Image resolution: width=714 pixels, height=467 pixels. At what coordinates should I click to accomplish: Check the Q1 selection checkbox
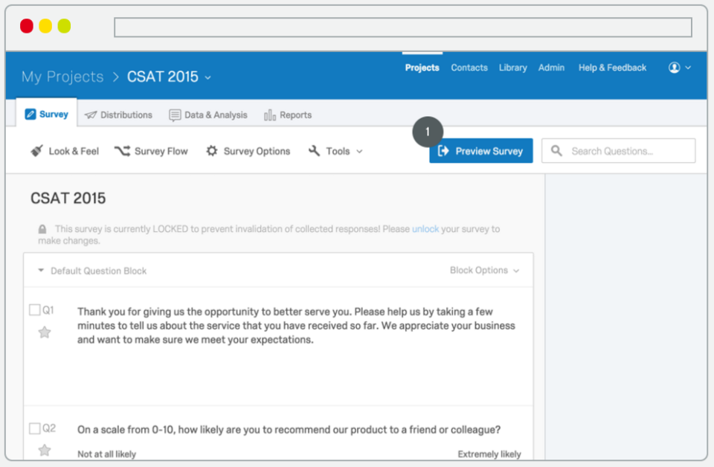point(33,310)
